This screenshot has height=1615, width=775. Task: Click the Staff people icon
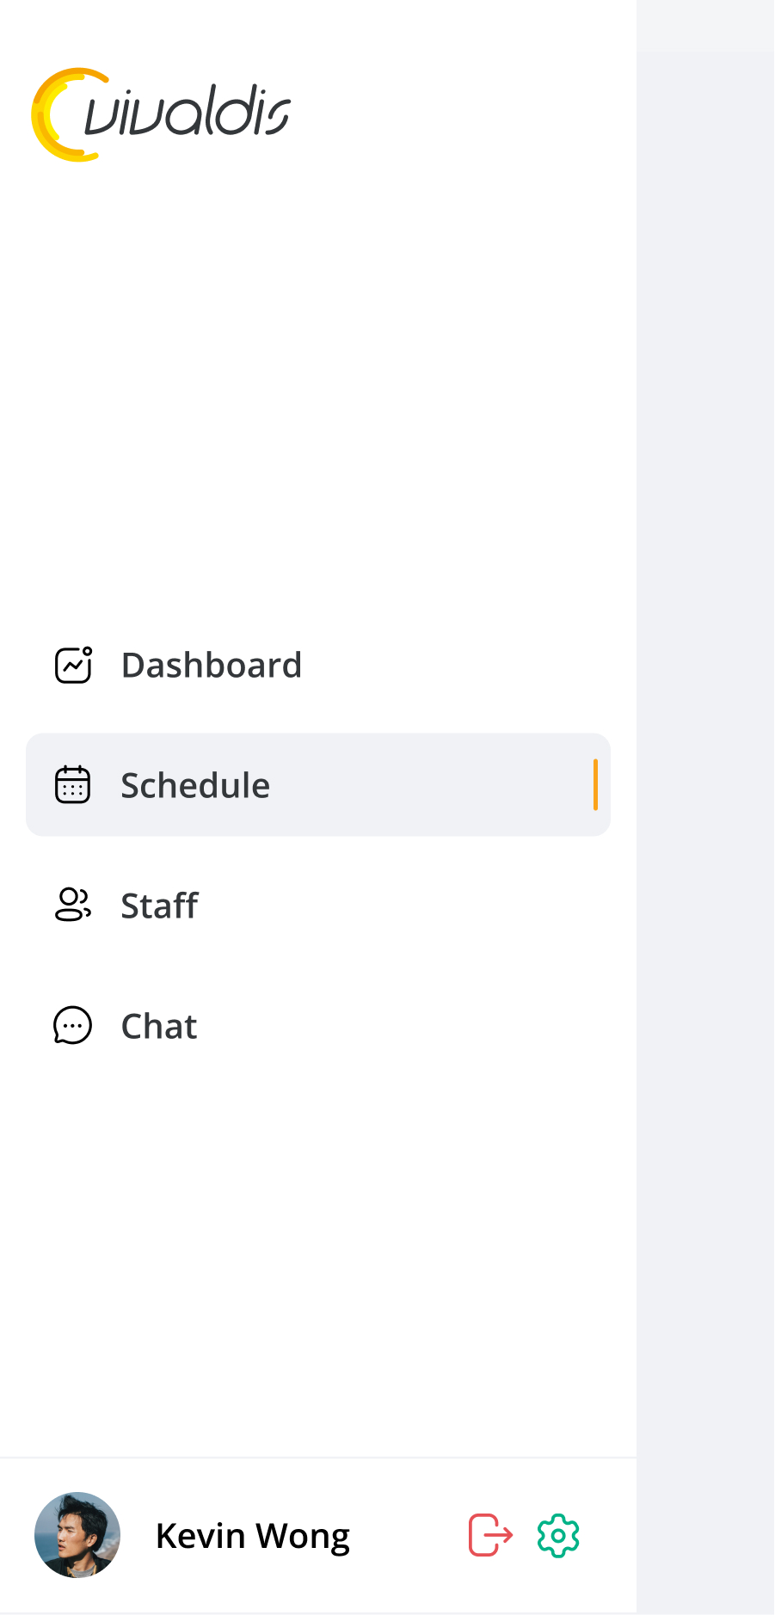point(72,905)
